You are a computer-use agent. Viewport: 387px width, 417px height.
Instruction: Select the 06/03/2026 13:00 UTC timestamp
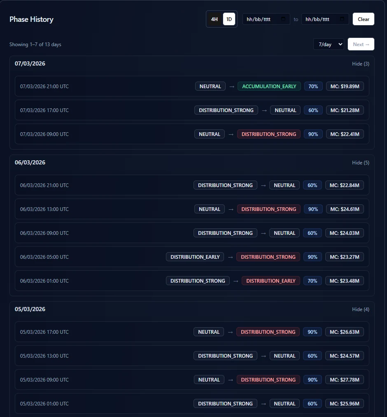tap(44, 209)
